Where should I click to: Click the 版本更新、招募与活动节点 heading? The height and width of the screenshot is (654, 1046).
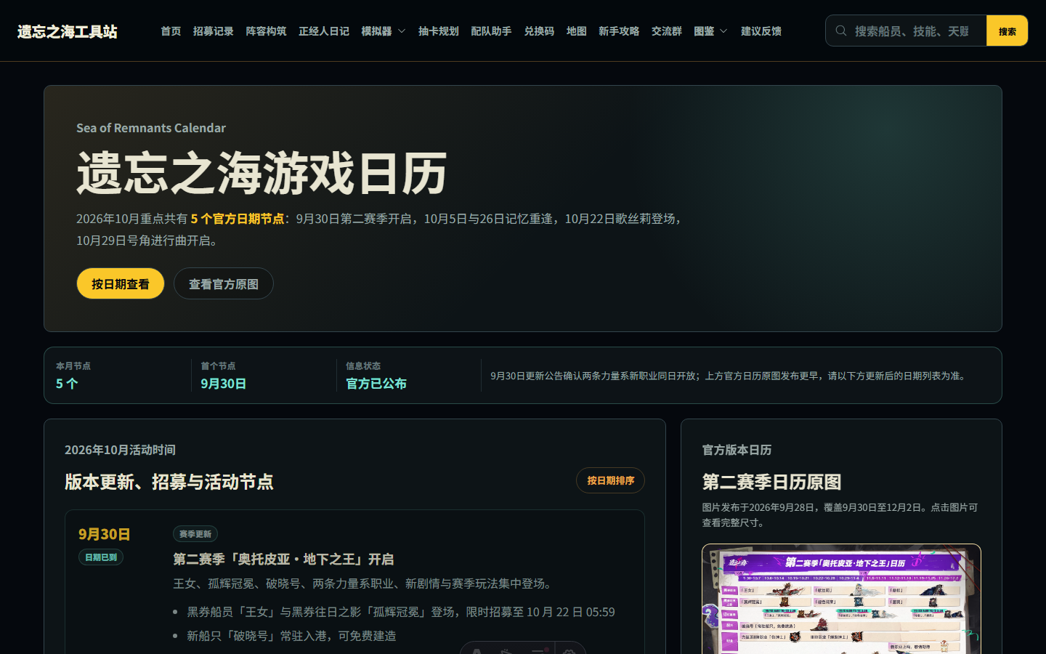169,482
